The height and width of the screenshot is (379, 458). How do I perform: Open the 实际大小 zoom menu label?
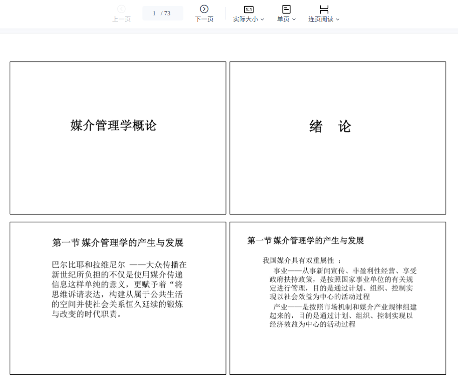pyautogui.click(x=245, y=20)
